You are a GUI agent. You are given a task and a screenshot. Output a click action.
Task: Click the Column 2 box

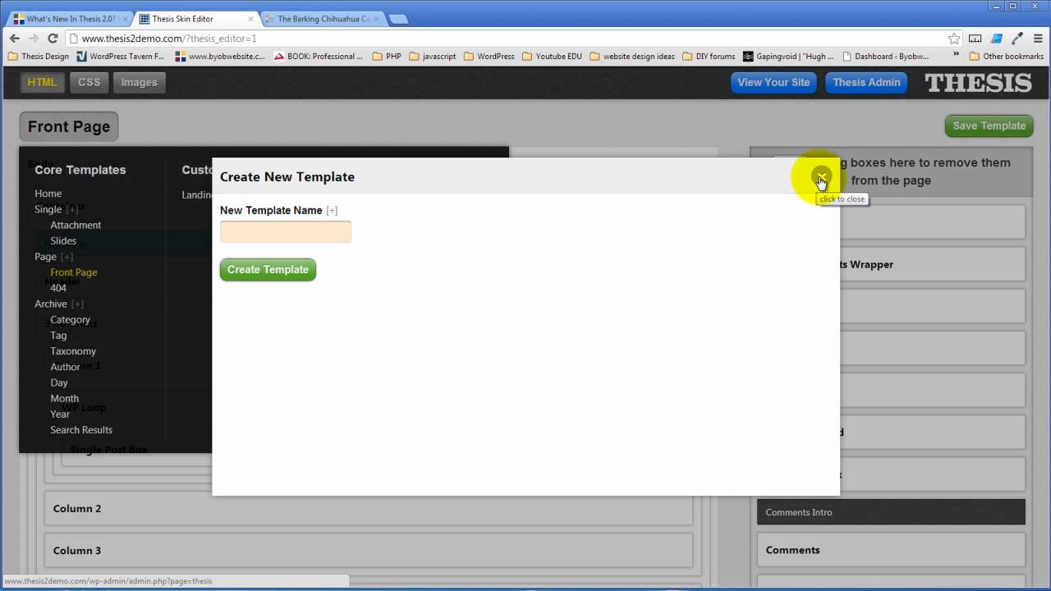tap(369, 509)
